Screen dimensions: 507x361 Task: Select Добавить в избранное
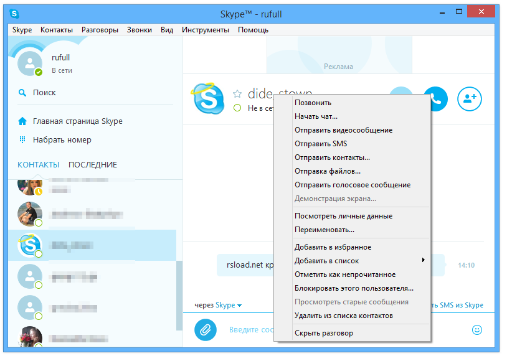click(x=353, y=247)
